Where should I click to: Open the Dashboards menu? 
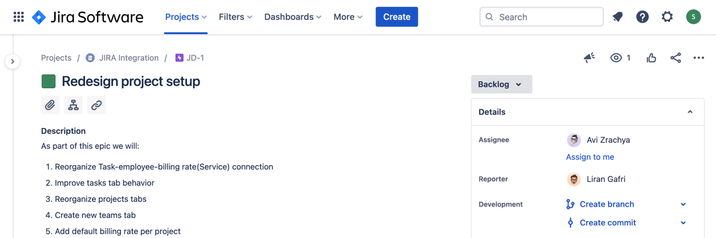(293, 17)
